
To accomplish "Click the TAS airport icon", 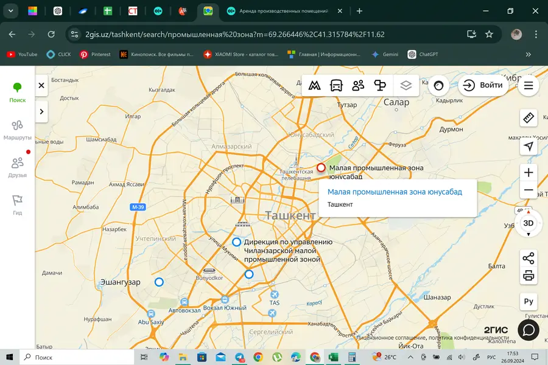I will coord(275,294).
